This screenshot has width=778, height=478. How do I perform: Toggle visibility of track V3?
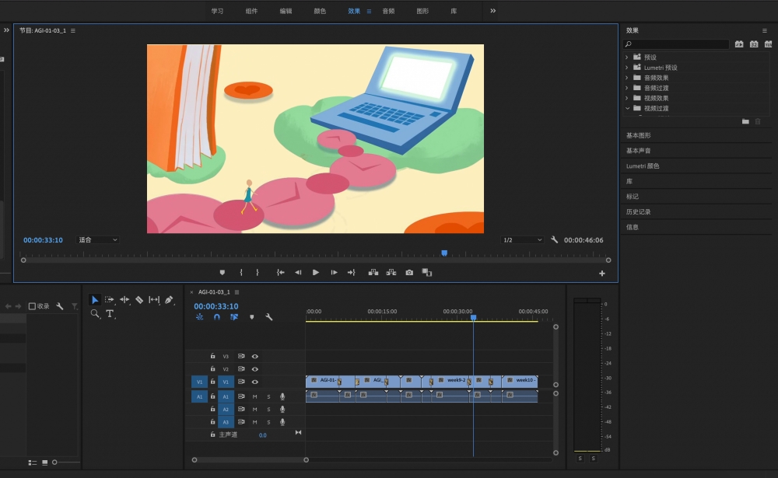coord(254,356)
